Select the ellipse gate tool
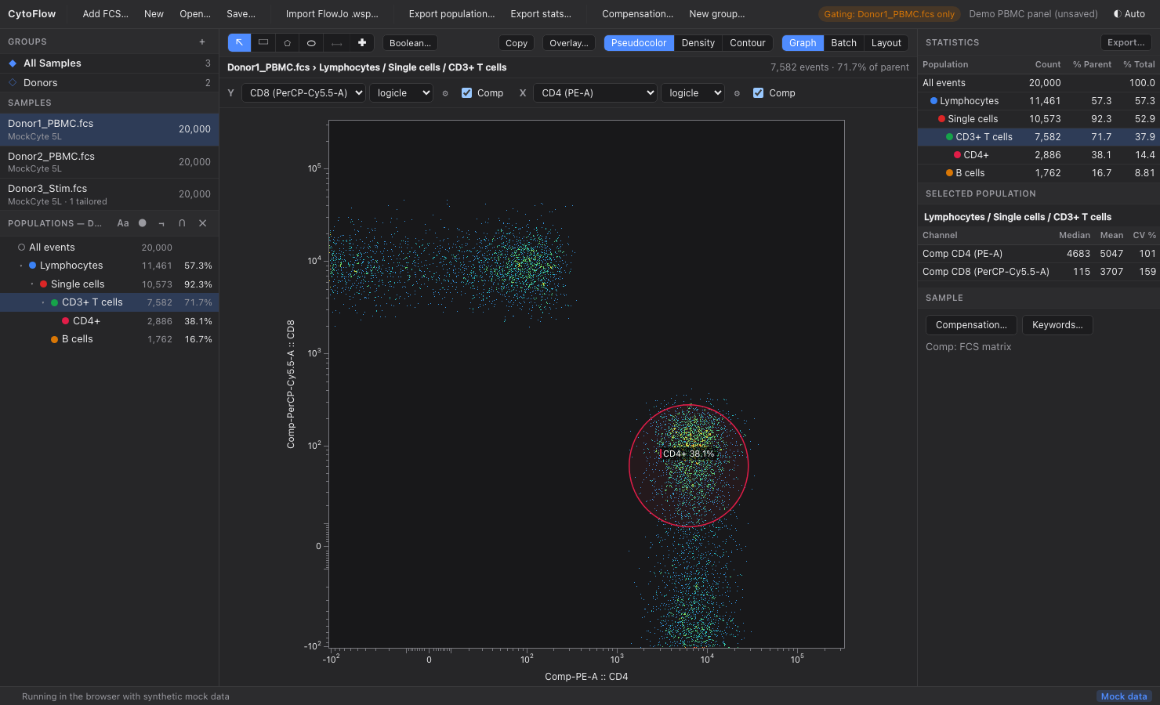1160x705 pixels. point(311,43)
